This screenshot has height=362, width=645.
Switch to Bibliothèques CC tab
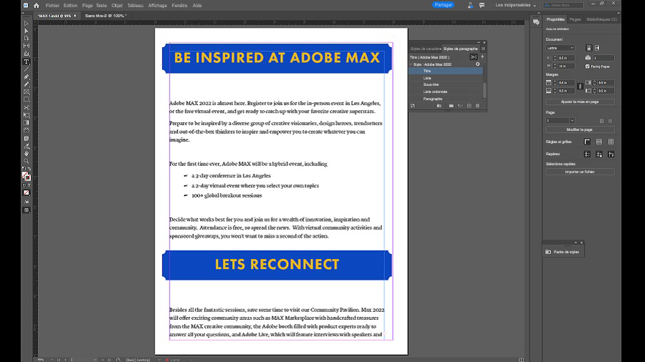601,19
